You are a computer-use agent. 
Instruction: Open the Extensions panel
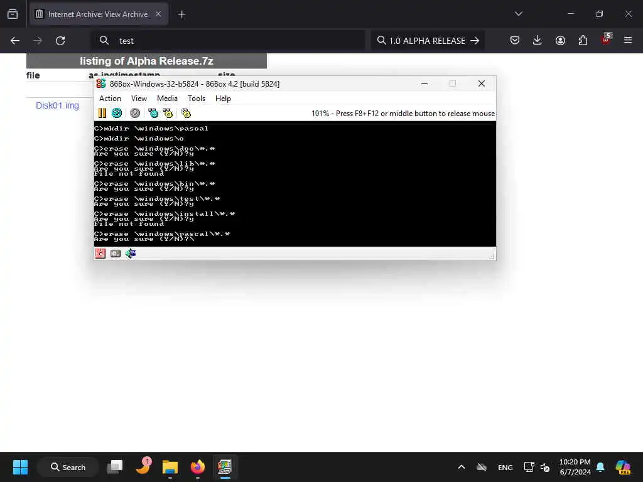583,41
